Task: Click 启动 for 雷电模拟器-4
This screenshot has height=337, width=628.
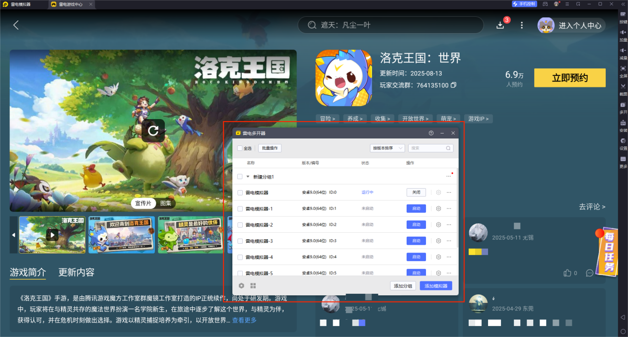Action: coord(416,257)
